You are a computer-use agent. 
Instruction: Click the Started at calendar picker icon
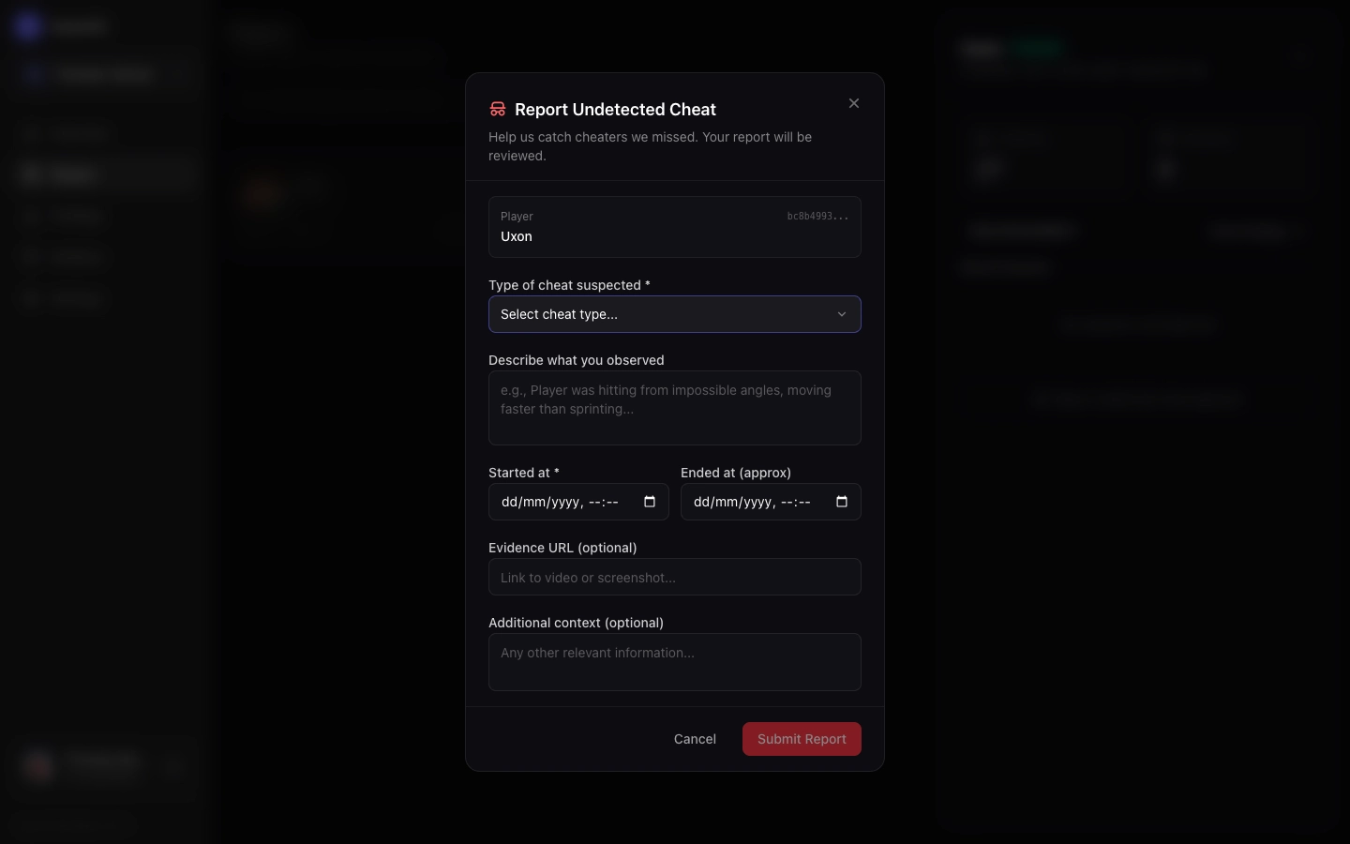[650, 502]
